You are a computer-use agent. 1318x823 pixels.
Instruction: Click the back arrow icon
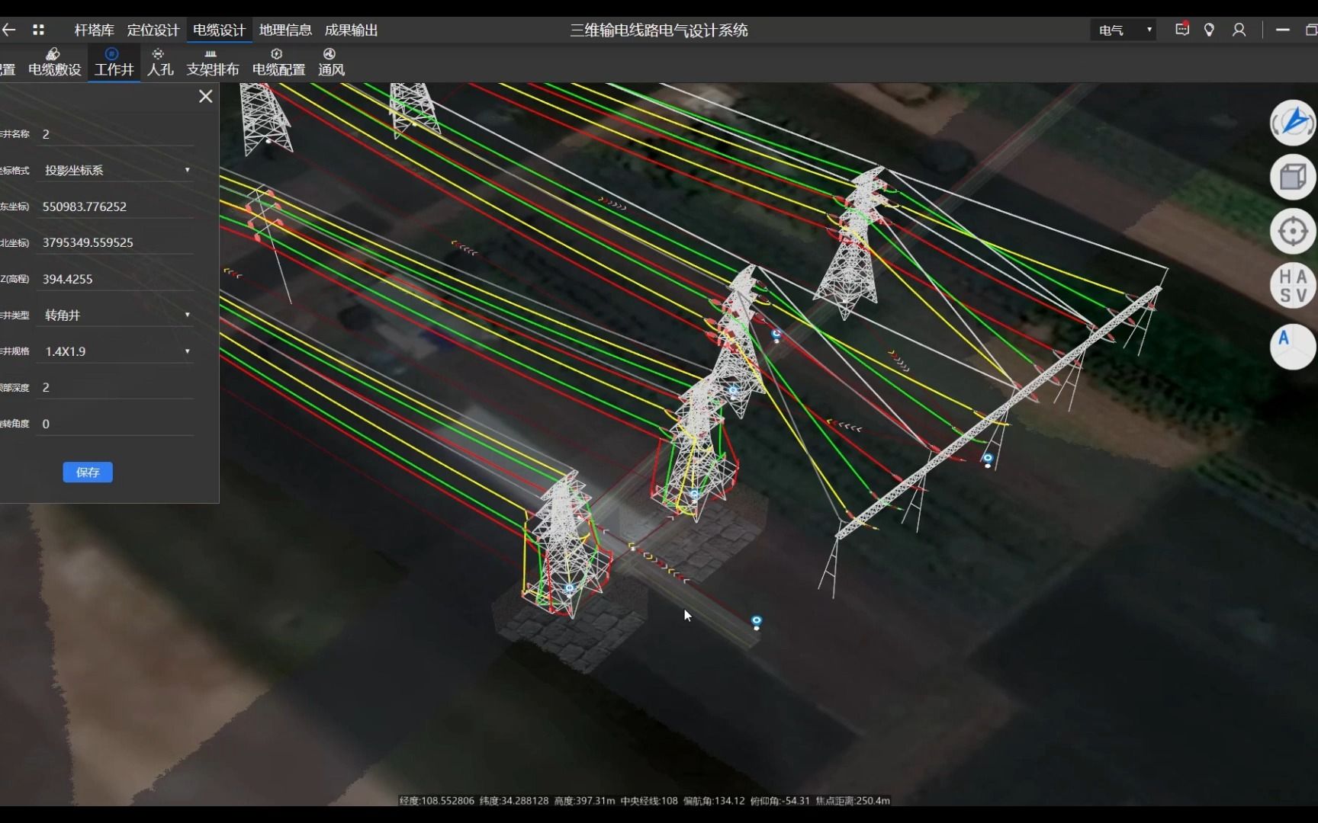9,30
